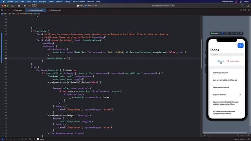The image size is (251, 141).
Task: Click the preview device settings icon
Action: (x=236, y=33)
